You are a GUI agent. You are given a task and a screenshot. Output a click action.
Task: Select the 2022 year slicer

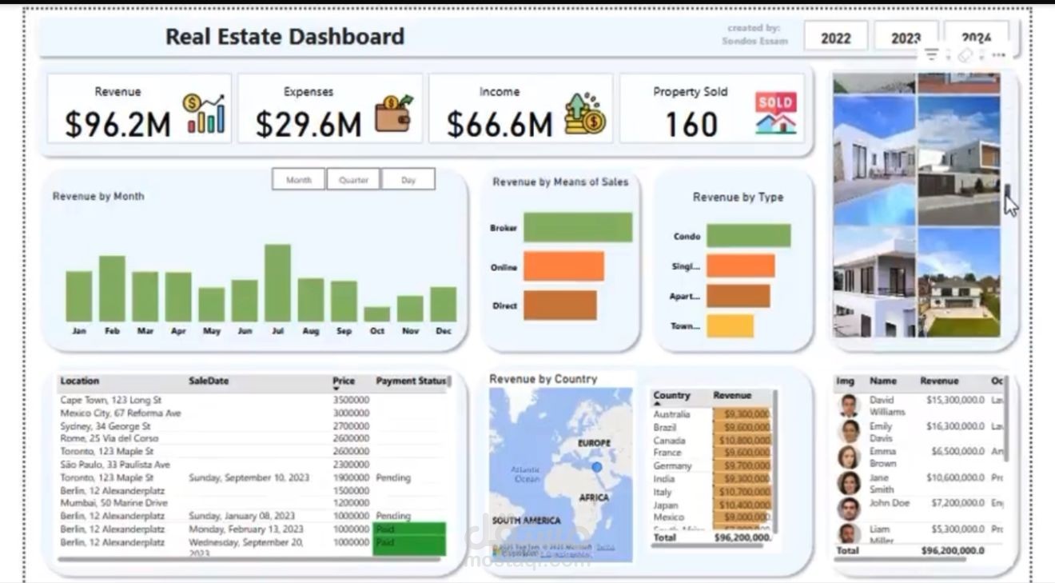pyautogui.click(x=836, y=37)
